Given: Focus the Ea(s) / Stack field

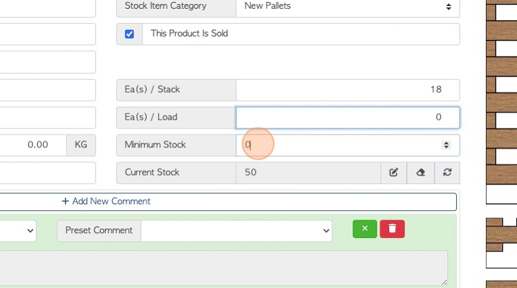Looking at the screenshot, I should [348, 90].
